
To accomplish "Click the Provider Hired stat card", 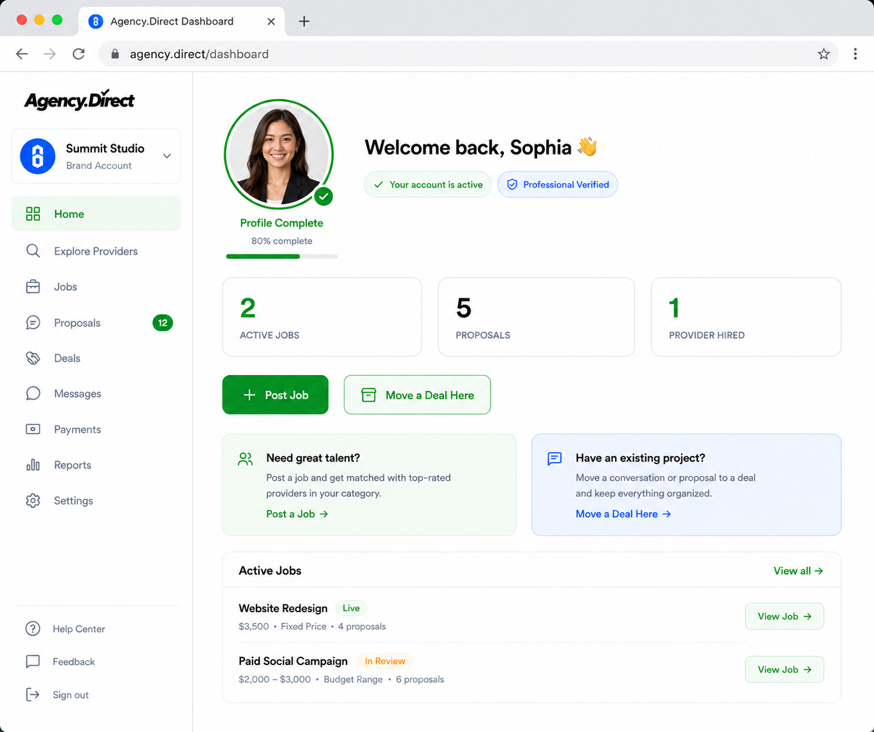I will tap(746, 317).
